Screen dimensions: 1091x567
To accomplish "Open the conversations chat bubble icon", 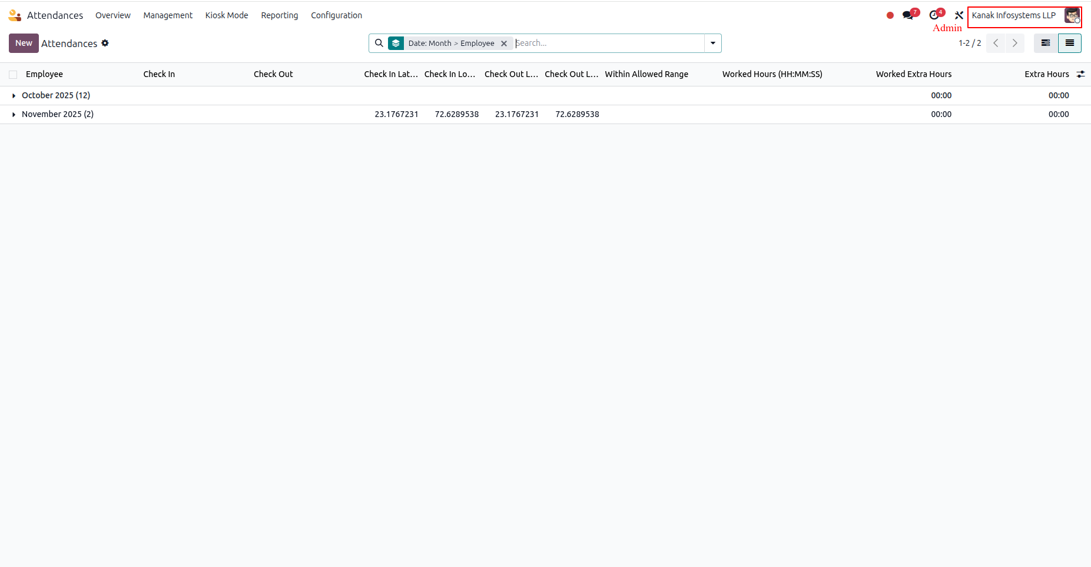I will 908,15.
